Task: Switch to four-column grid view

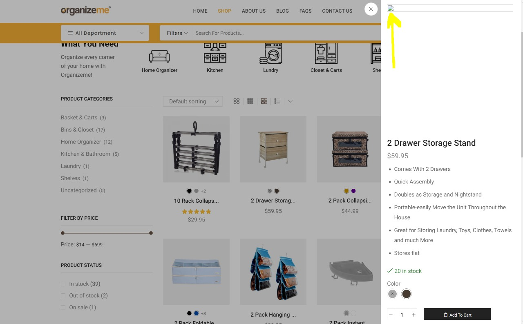Action: pos(264,101)
